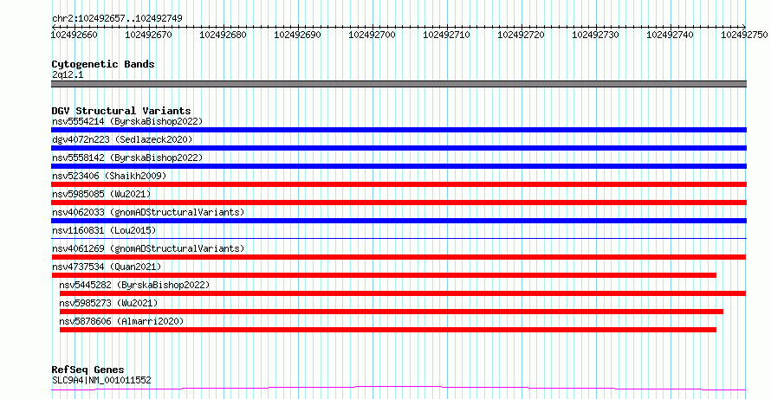Open the nsv4061269 (gnomADStructuralVariants) label

(x=148, y=248)
